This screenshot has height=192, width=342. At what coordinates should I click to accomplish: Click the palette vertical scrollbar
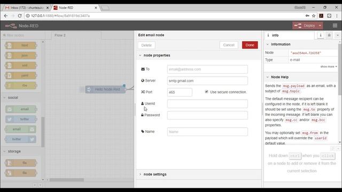coord(43,132)
